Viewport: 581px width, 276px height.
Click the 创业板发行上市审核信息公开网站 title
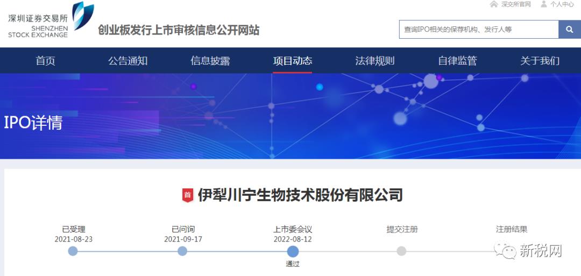point(179,30)
